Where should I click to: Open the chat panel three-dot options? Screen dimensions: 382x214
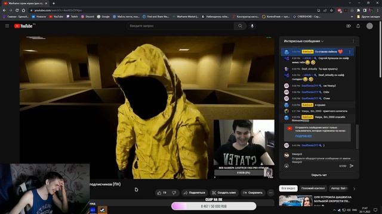353,41
